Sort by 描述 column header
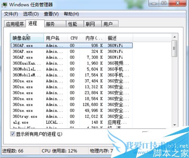 point(119,38)
